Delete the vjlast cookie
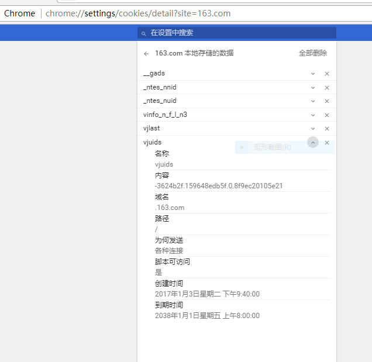Screen dimensions: 372x362 [x=327, y=129]
